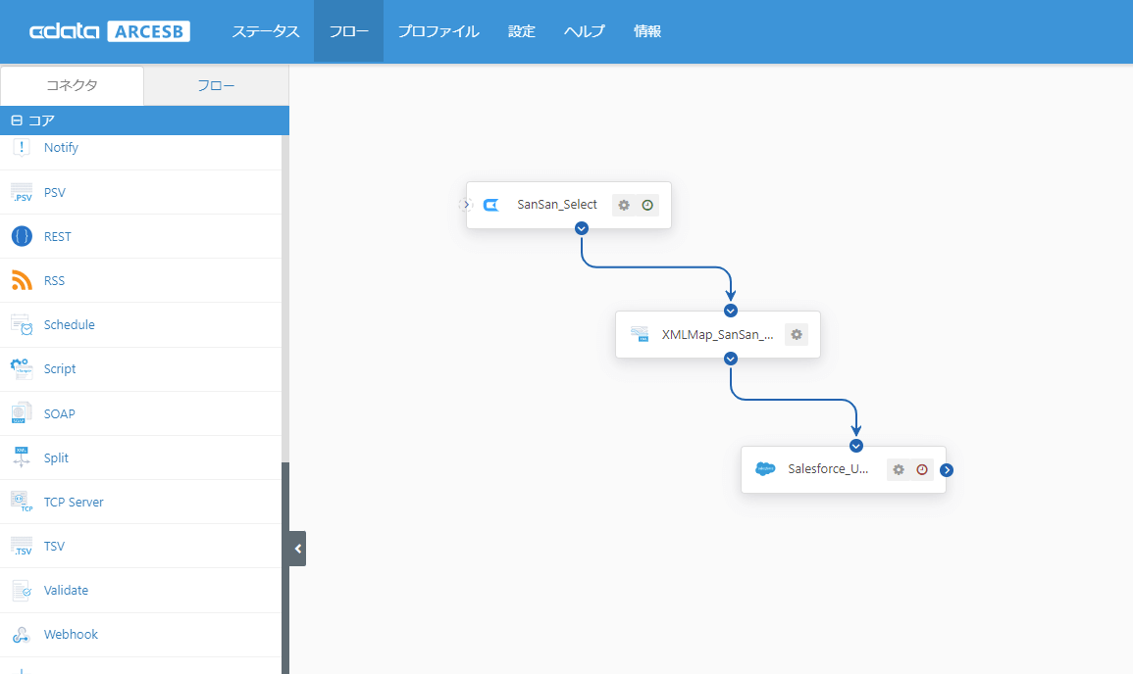Click the input port left of SanSan_Select
This screenshot has height=674, width=1133.
coord(465,204)
